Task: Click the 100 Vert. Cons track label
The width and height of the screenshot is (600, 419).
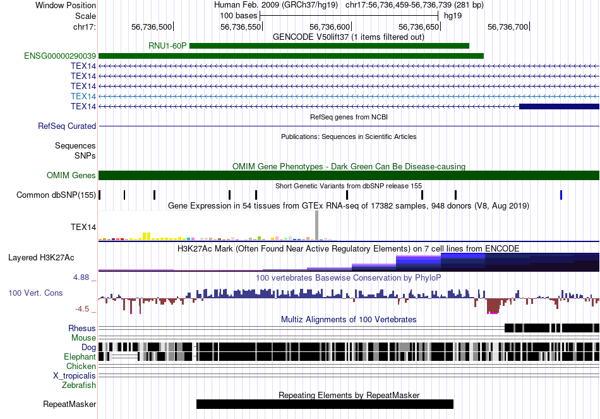Action: pyautogui.click(x=35, y=293)
